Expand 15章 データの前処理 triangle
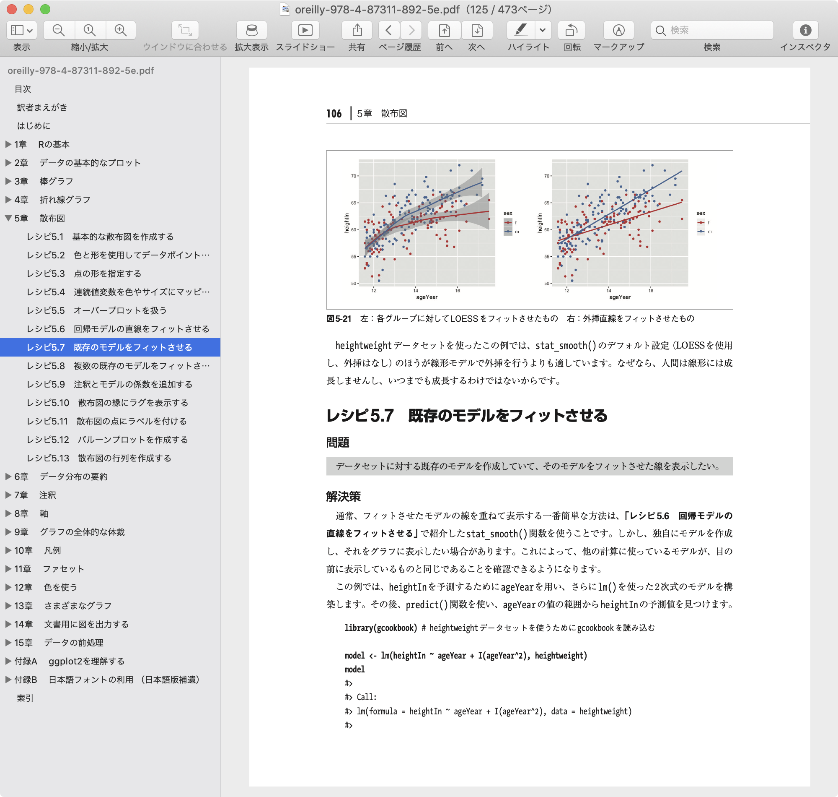 click(8, 643)
